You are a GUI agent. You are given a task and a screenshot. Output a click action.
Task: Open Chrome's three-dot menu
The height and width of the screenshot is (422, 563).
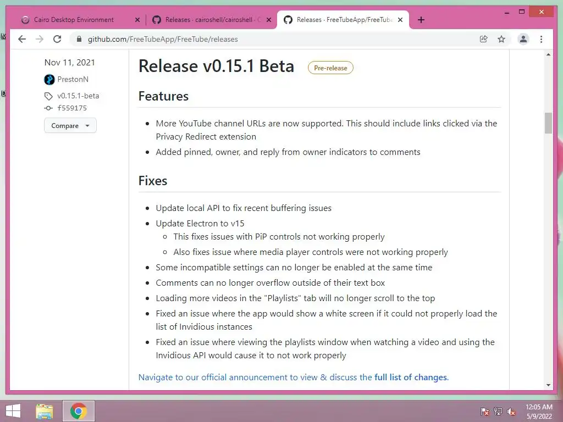pos(541,39)
